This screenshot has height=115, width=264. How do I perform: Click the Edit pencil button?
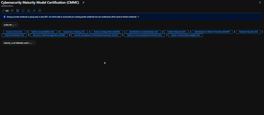pos(5,11)
